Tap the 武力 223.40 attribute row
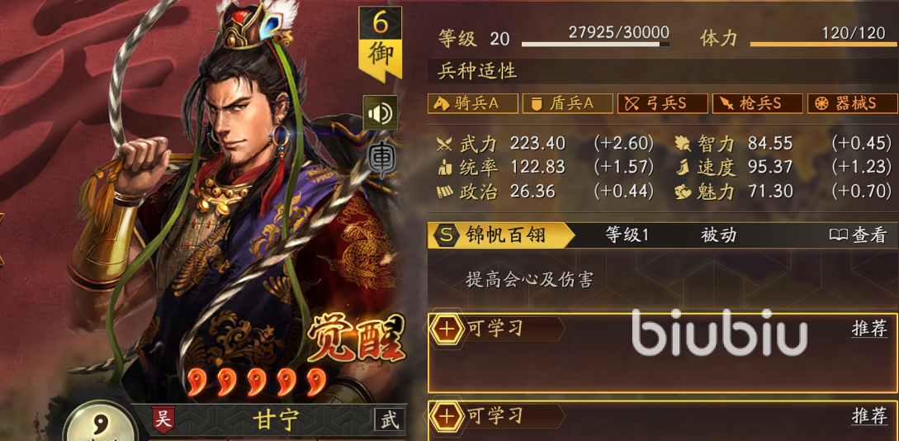The height and width of the screenshot is (441, 899). coord(545,143)
